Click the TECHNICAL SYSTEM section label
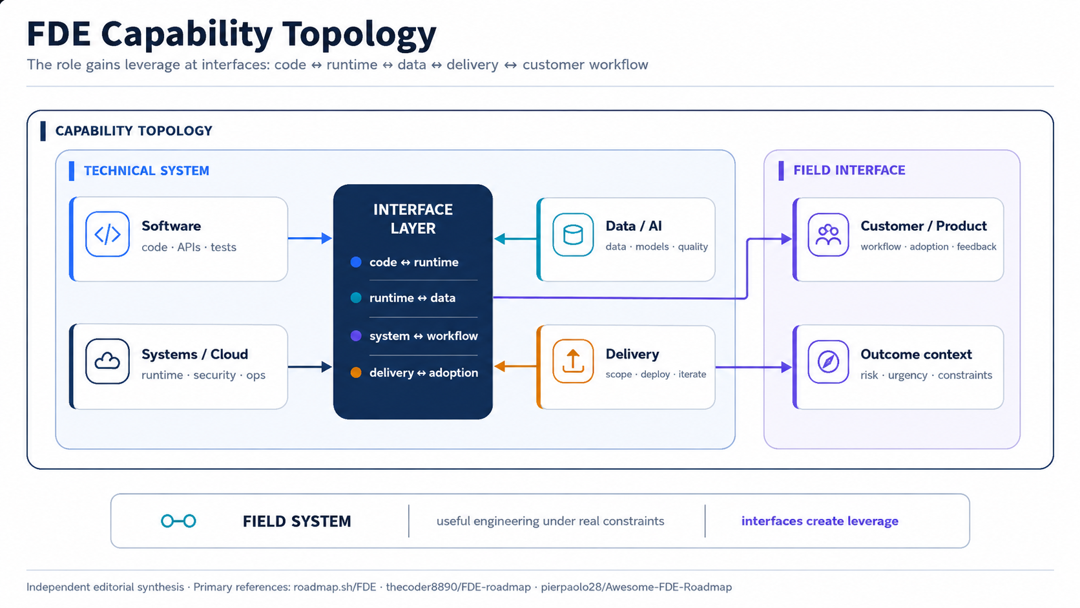 point(147,171)
